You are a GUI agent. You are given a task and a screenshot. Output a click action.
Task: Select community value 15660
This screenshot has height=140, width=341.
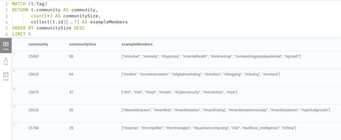pos(33,56)
